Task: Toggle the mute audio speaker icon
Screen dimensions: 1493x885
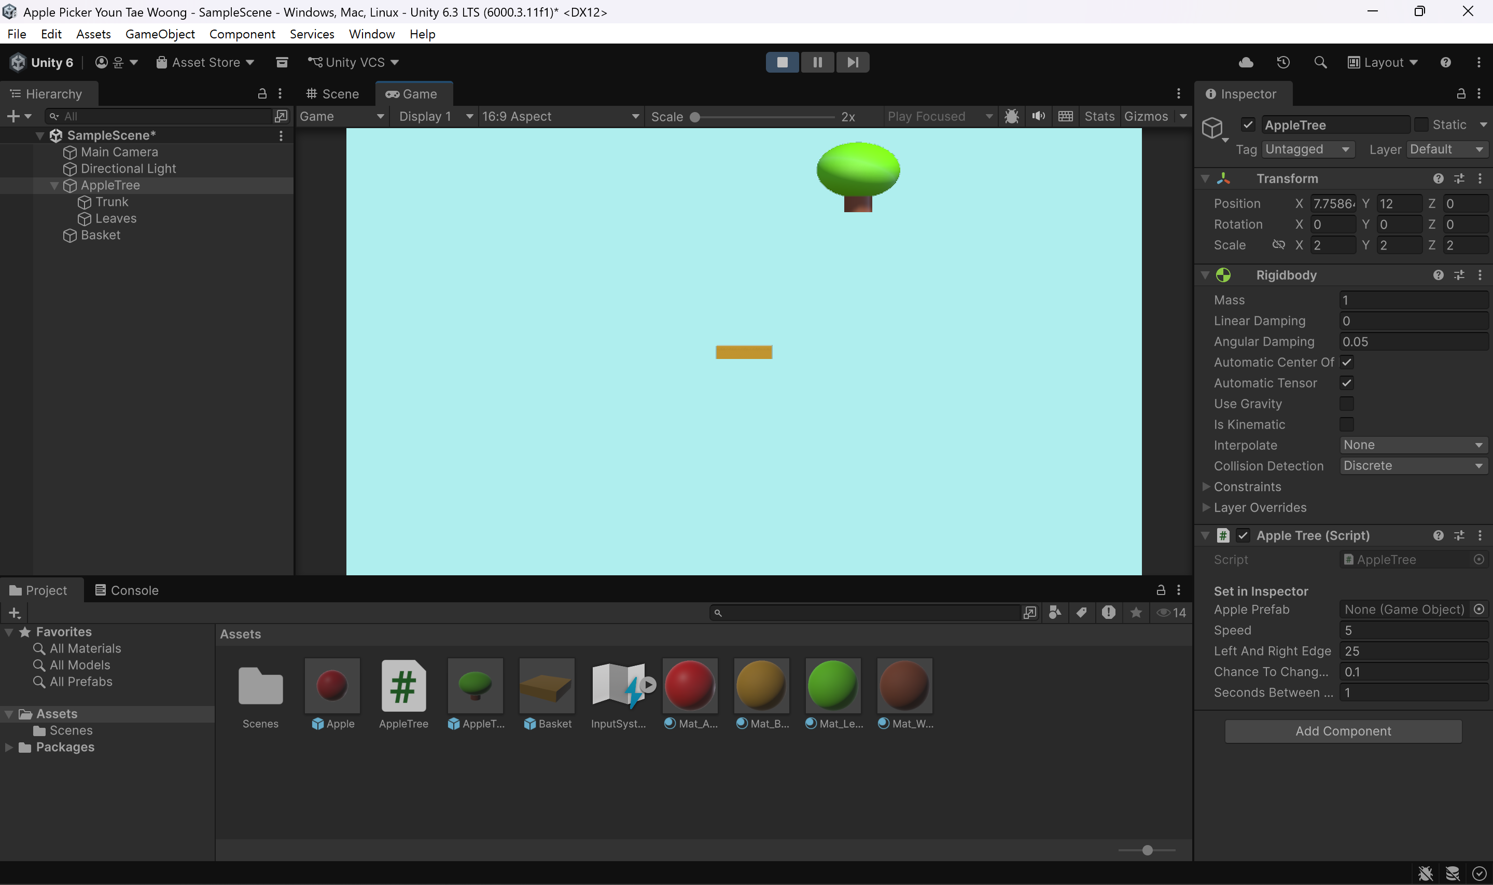Action: (x=1038, y=116)
